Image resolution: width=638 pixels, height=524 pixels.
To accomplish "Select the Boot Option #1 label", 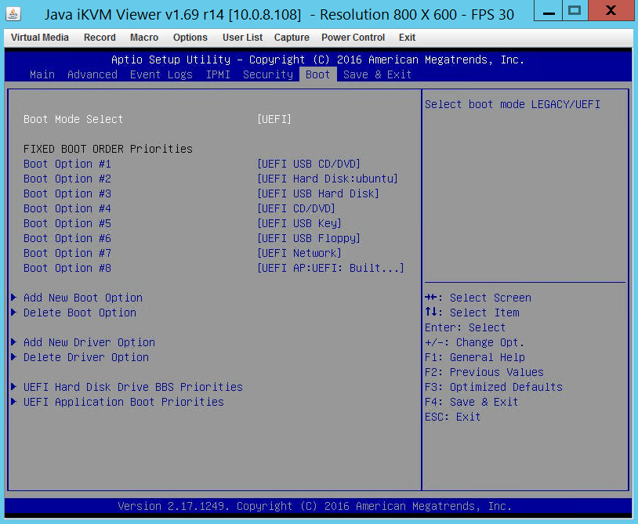I will pos(67,164).
